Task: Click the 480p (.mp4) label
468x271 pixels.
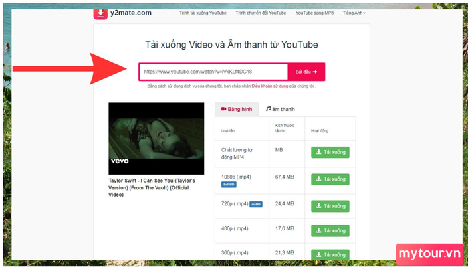Action: 235,228
